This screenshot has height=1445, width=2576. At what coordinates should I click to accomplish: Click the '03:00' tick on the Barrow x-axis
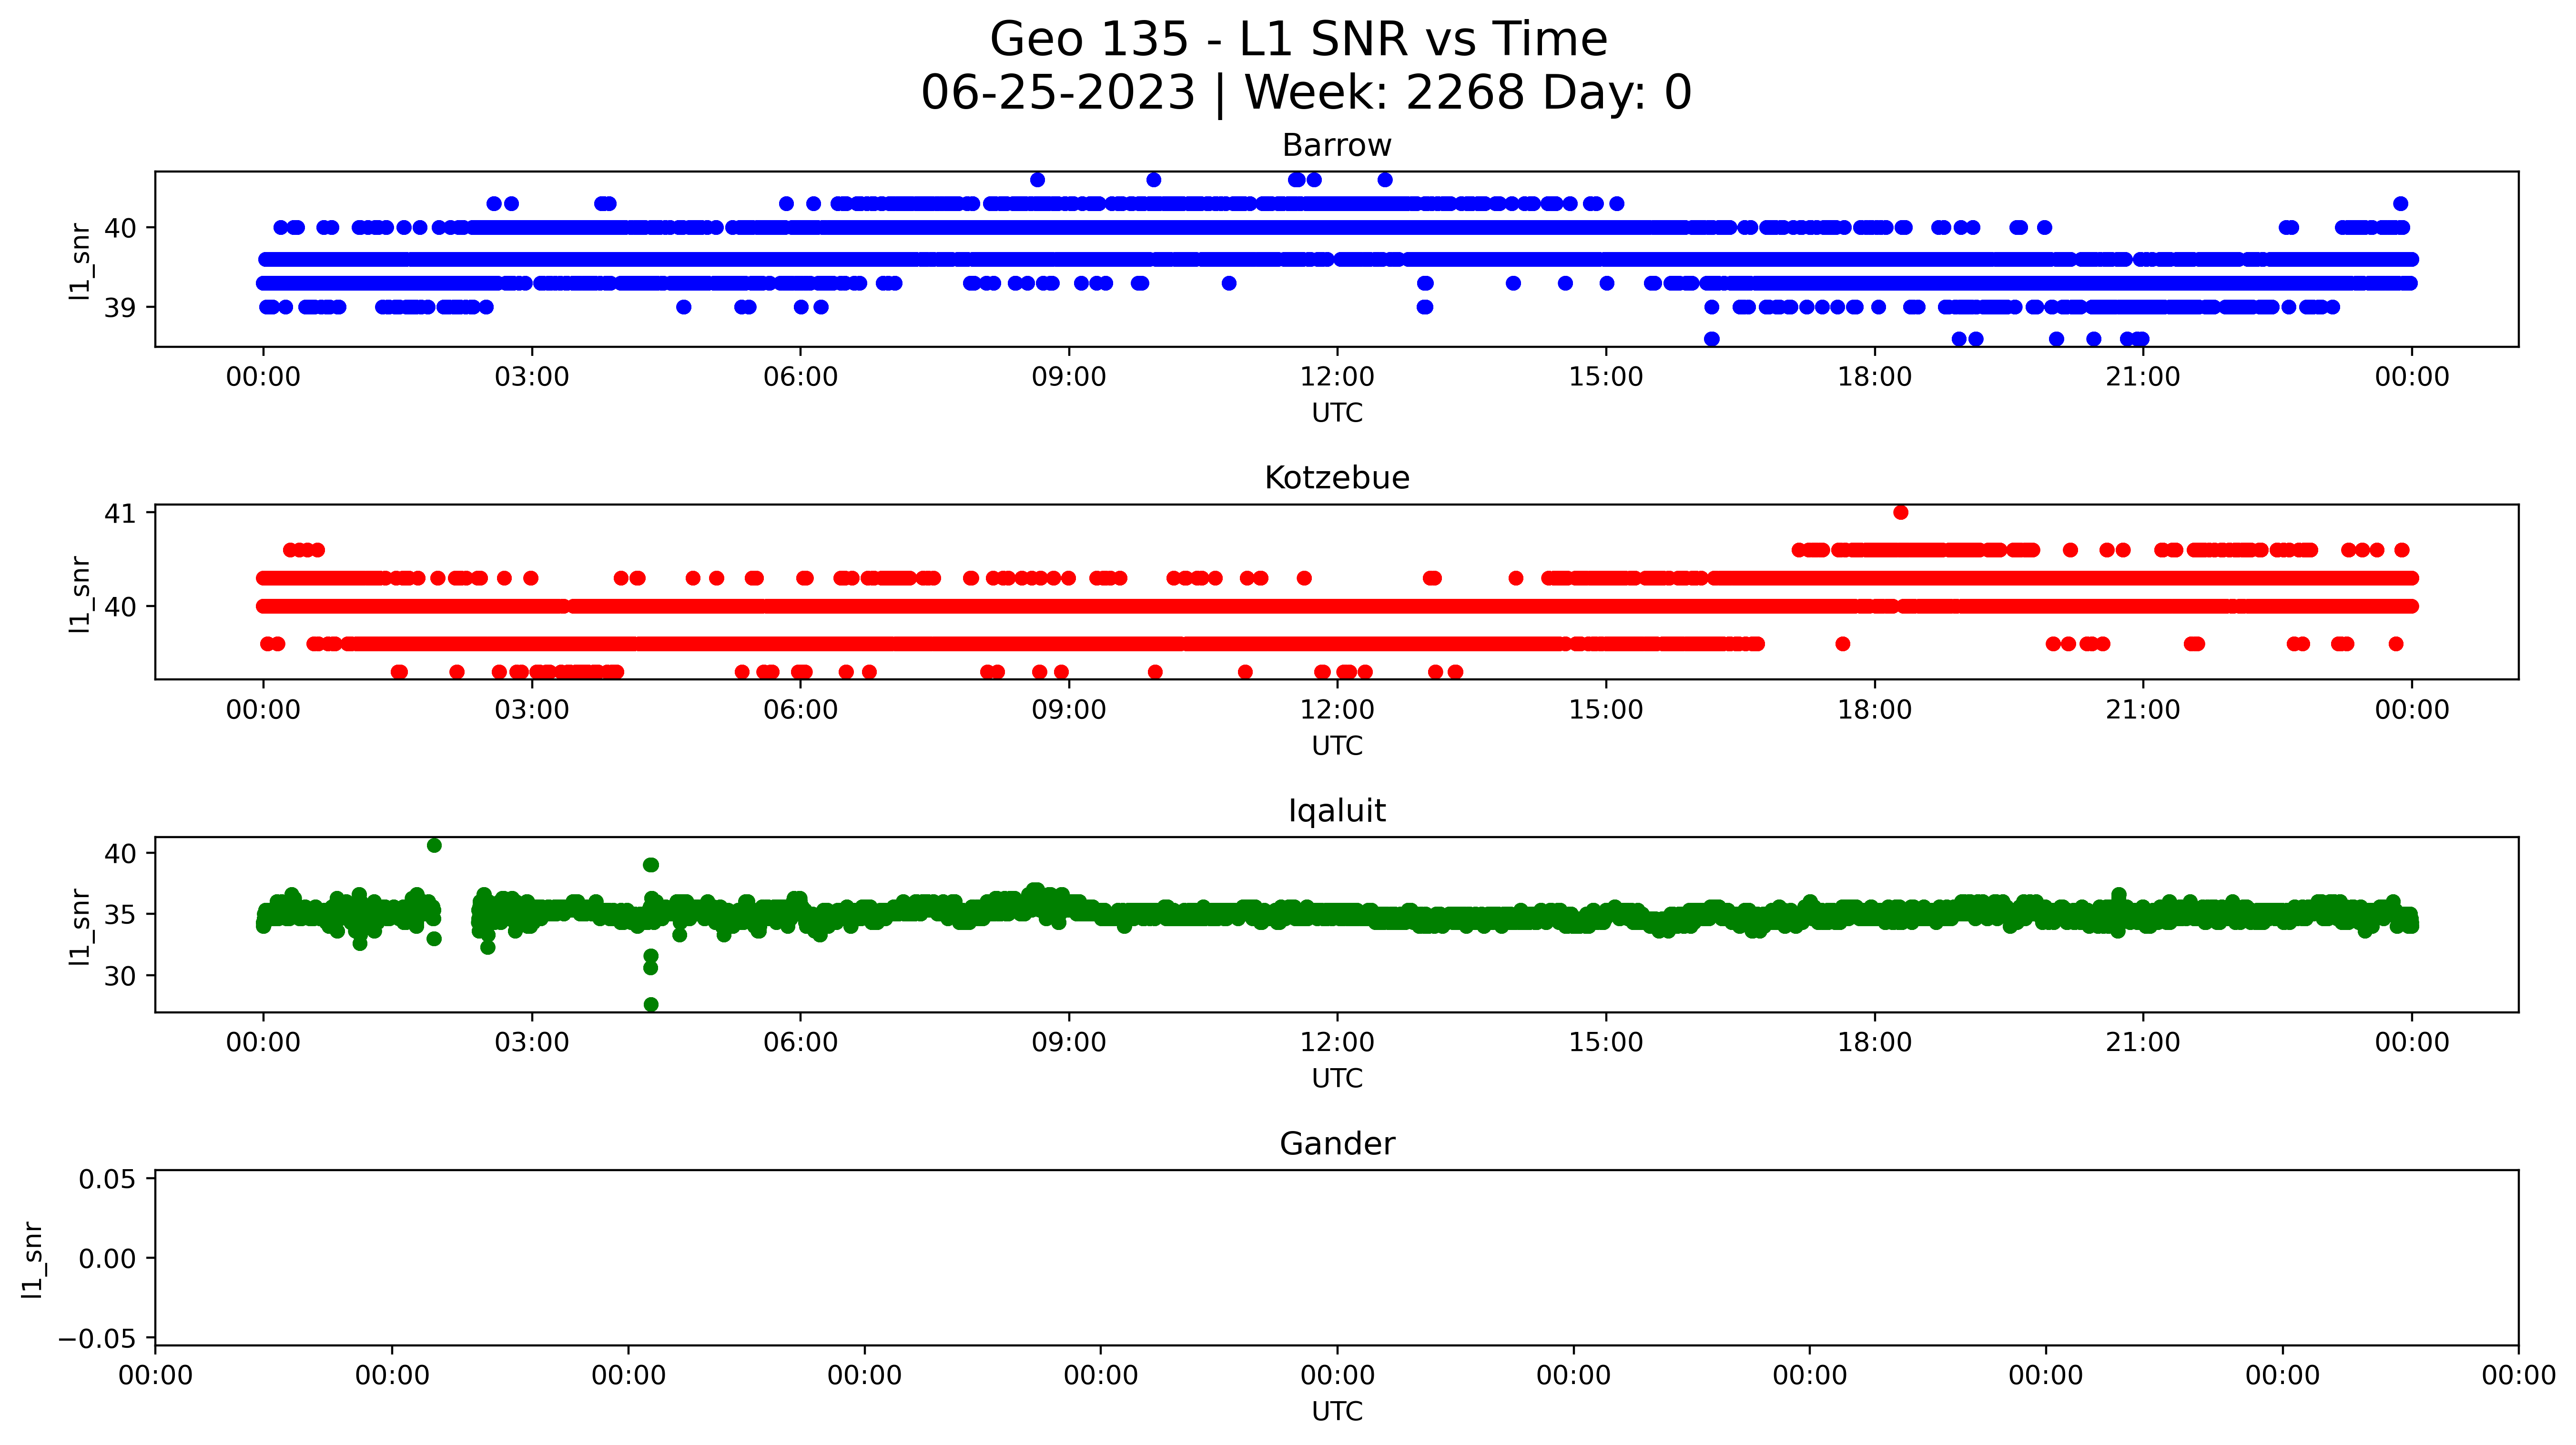(532, 377)
